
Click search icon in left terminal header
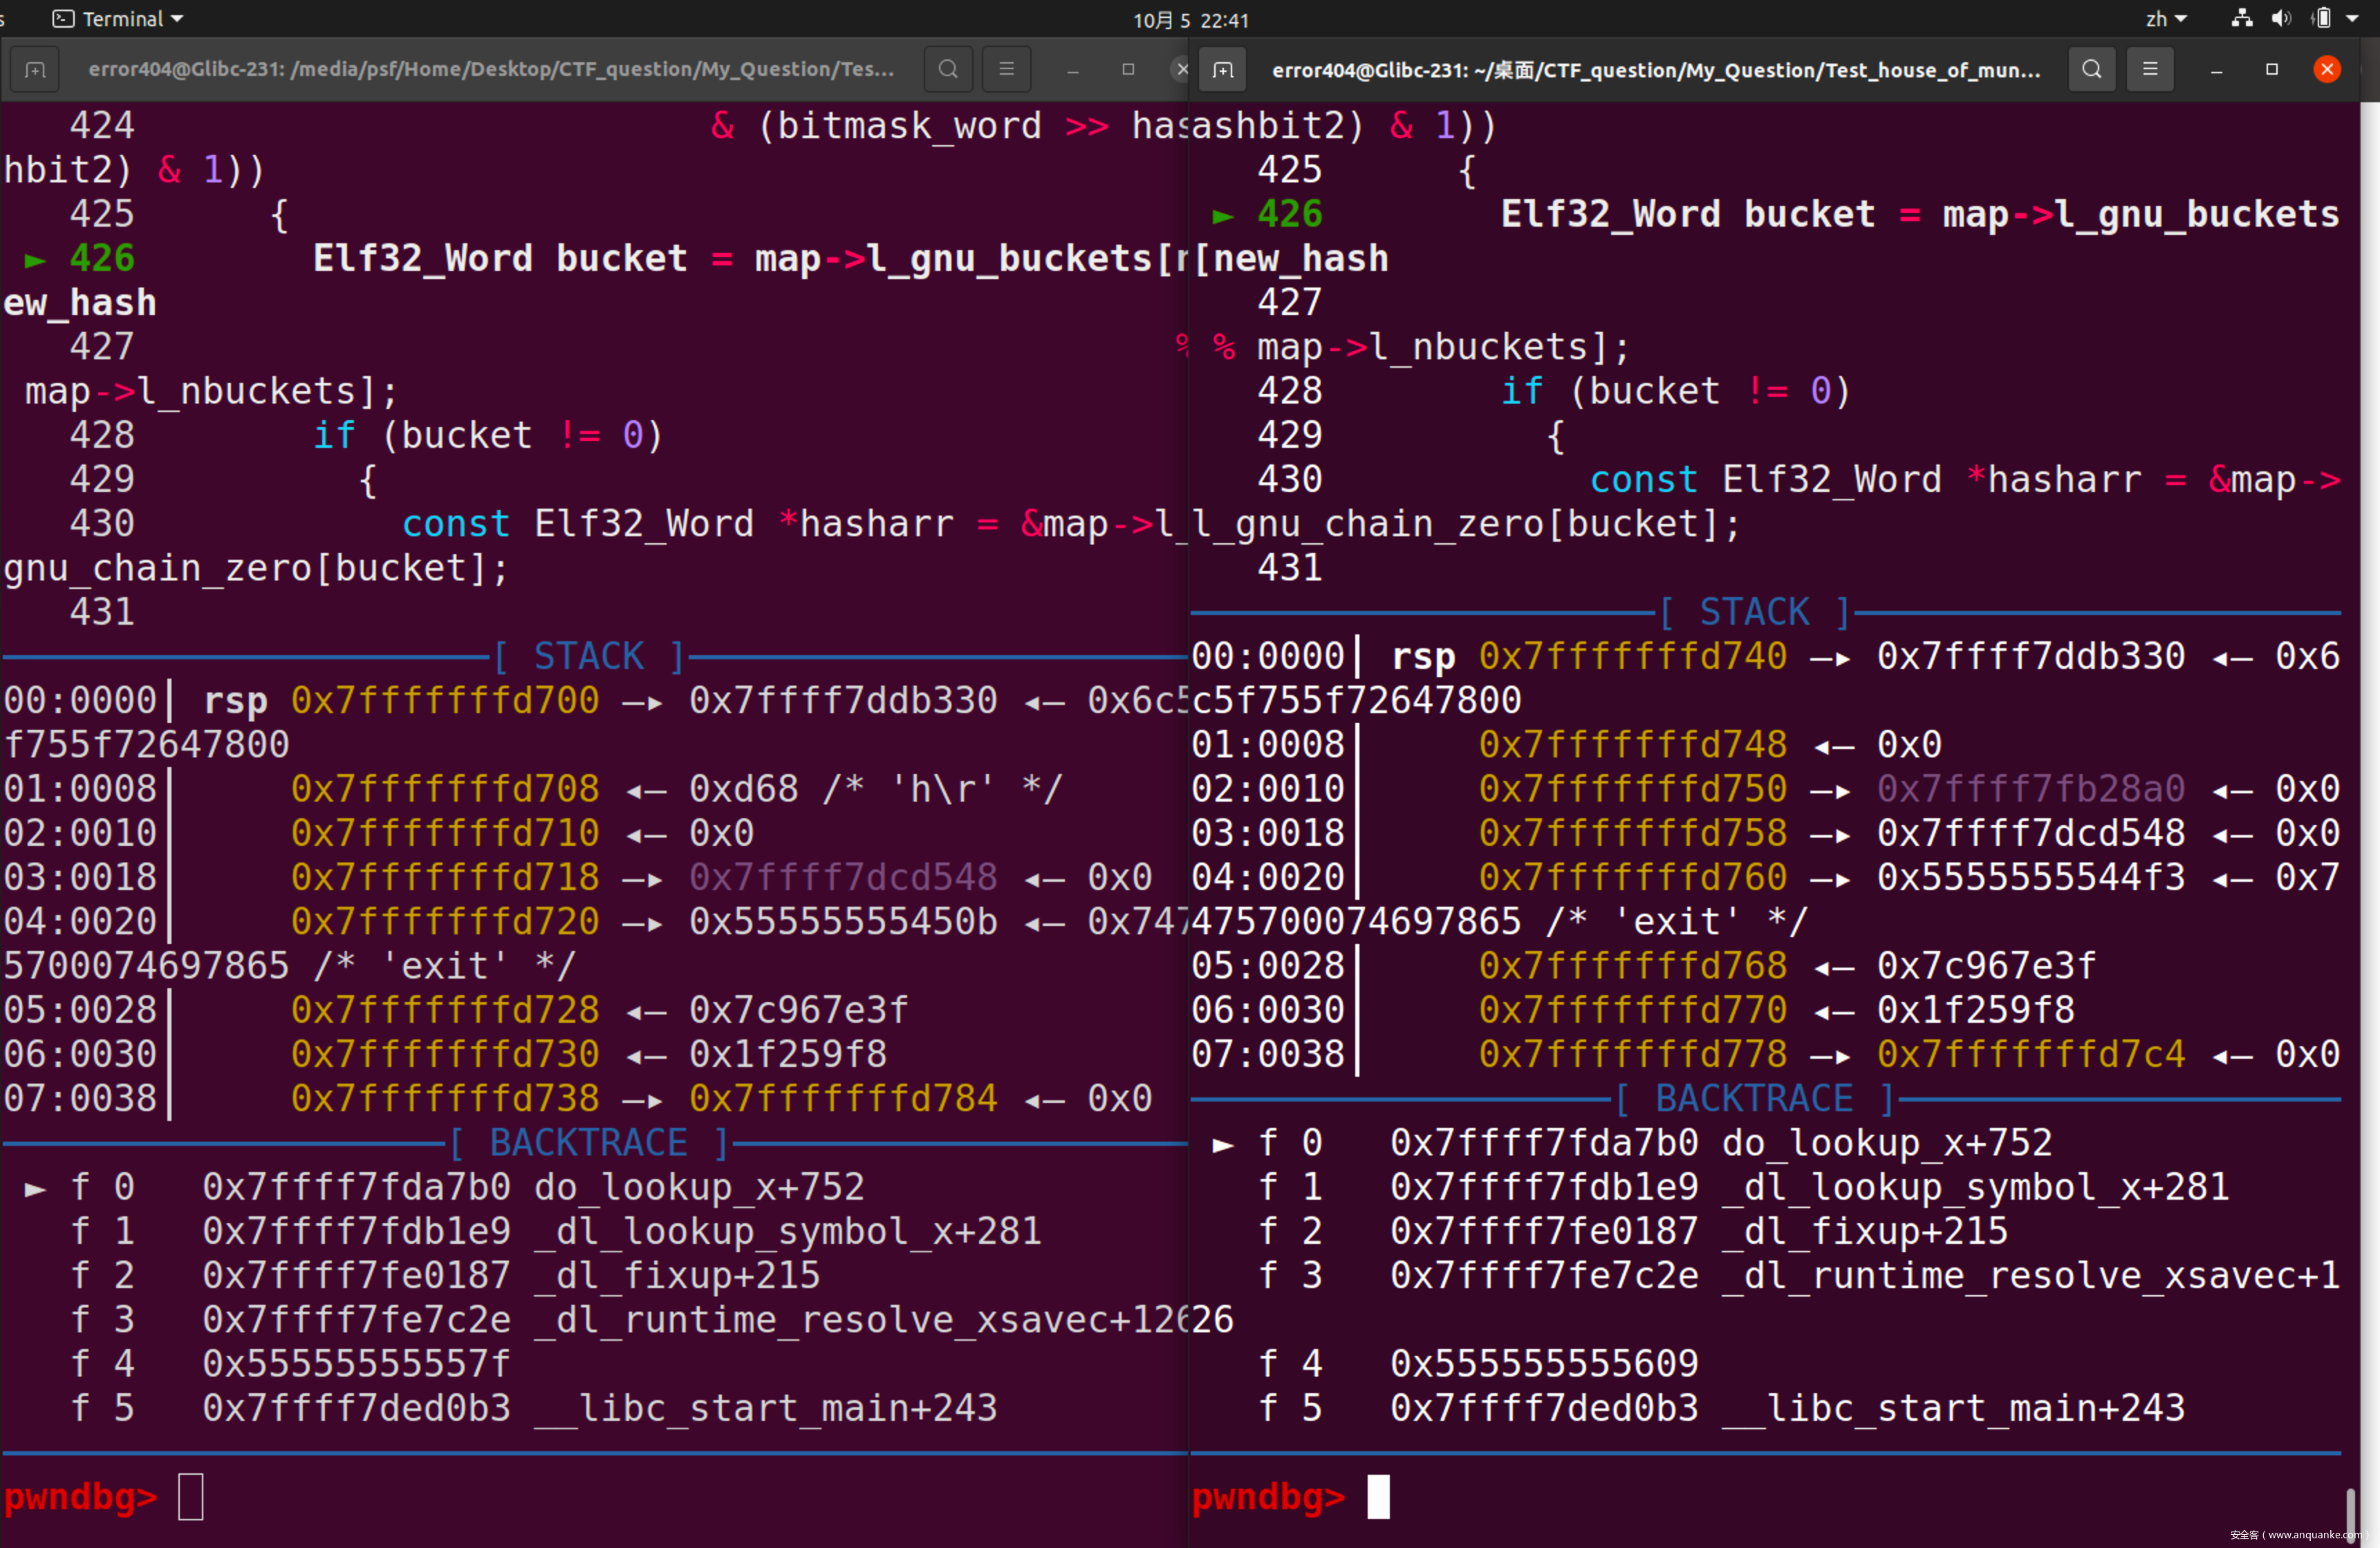coord(948,70)
